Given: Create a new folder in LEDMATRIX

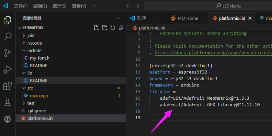Looking at the screenshot, I should click(105, 28).
